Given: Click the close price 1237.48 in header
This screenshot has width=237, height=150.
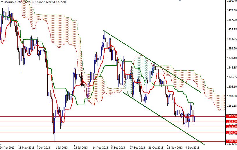Looking at the screenshot, I should tap(61, 2).
